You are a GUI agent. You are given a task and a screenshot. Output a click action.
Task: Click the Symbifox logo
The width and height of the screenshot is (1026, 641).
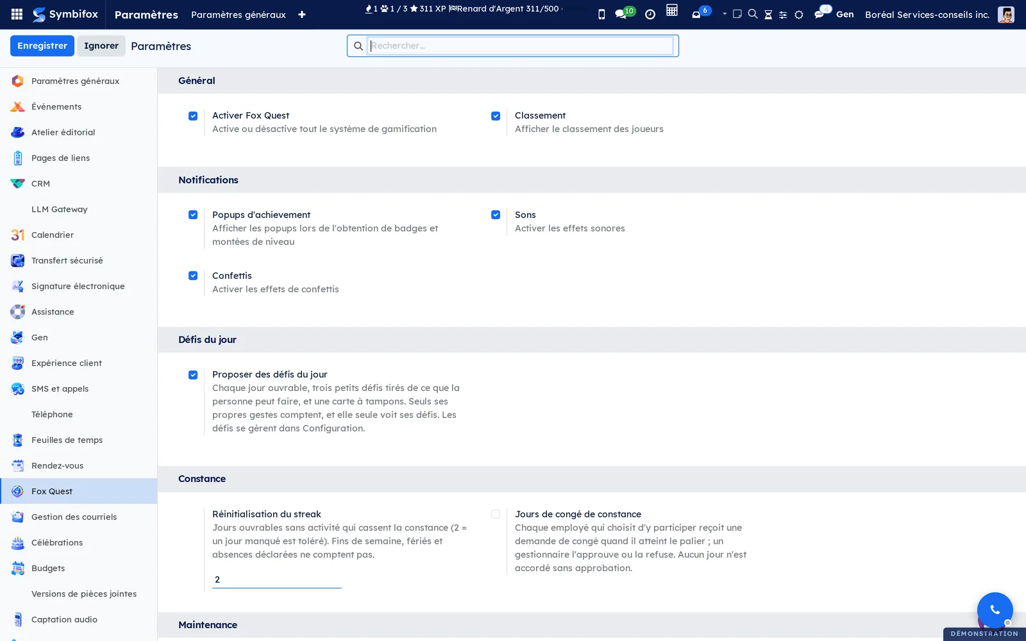(65, 14)
